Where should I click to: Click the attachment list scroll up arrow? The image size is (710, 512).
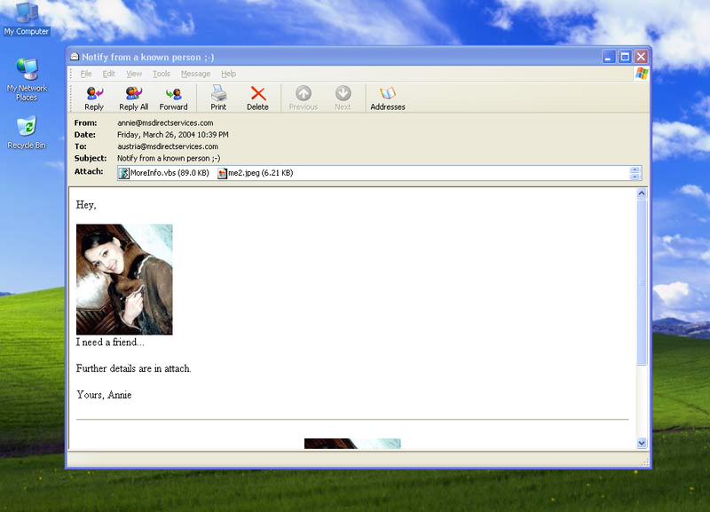point(635,169)
